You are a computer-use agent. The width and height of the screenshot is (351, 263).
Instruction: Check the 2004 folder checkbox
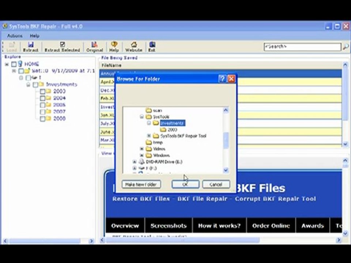click(x=42, y=98)
